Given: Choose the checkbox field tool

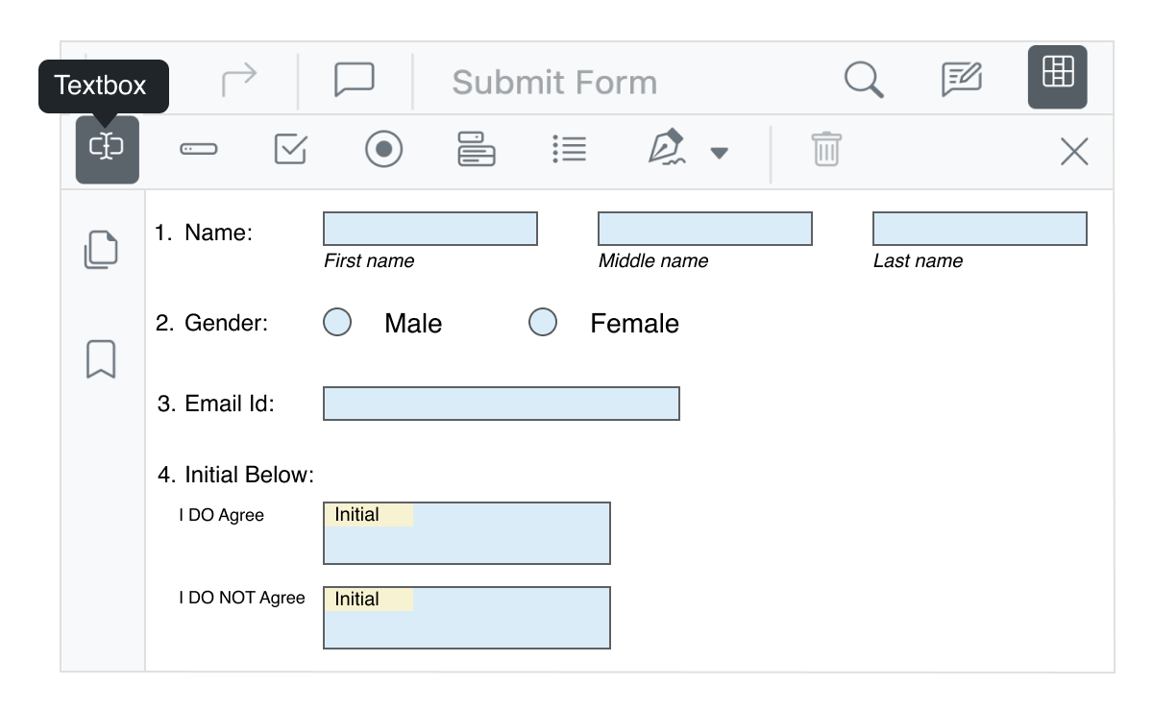Looking at the screenshot, I should [x=290, y=150].
